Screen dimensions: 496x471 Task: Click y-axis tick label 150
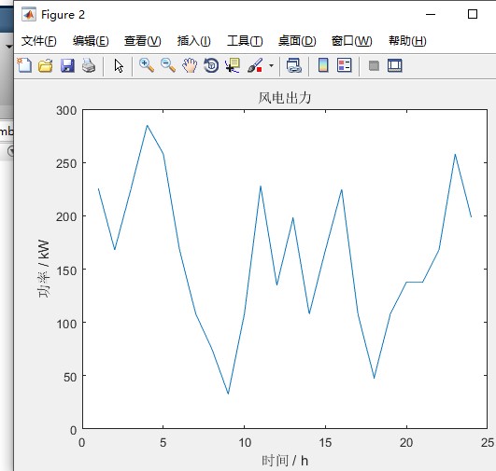(66, 270)
